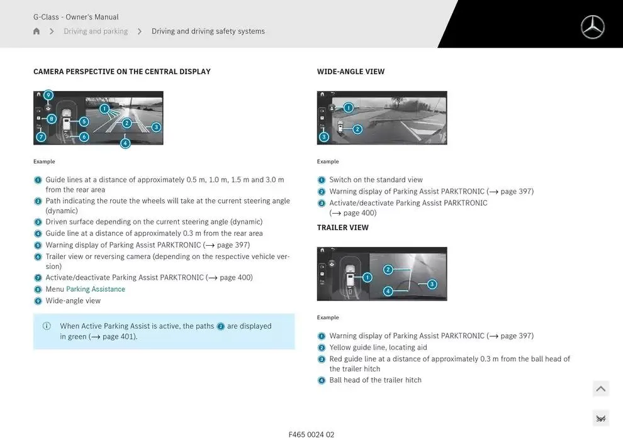Click the info icon in blue note

click(47, 326)
